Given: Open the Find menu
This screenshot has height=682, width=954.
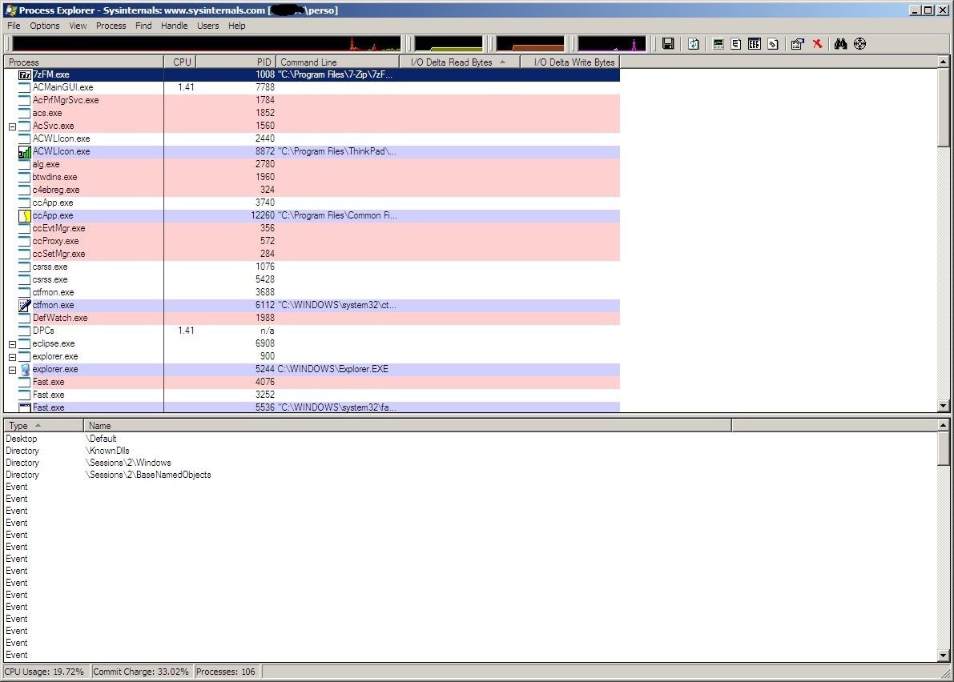Looking at the screenshot, I should 143,26.
